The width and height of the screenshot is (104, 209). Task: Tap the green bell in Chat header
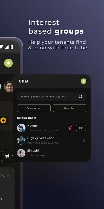[83, 81]
